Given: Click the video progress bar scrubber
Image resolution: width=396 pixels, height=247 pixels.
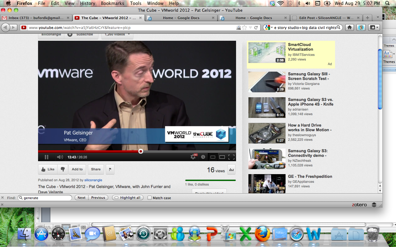Looking at the screenshot, I should click(141, 151).
